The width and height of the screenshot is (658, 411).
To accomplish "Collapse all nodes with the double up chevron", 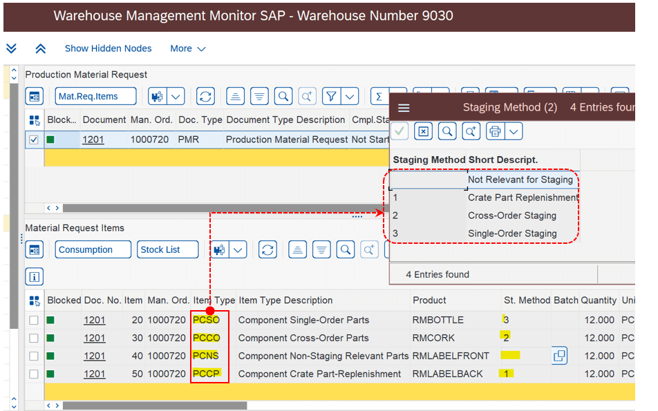I will coord(40,48).
